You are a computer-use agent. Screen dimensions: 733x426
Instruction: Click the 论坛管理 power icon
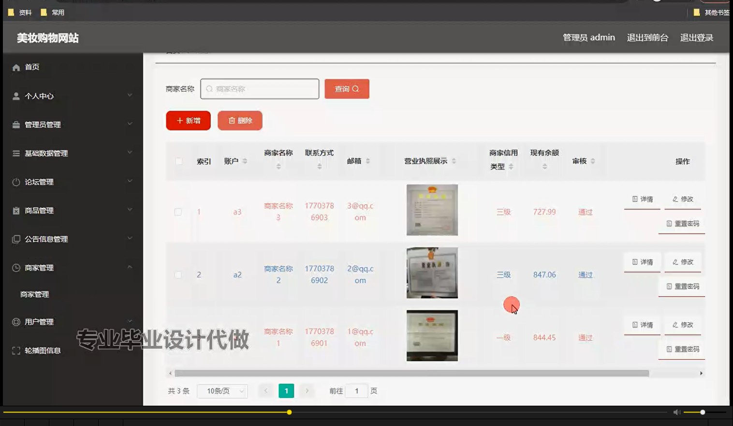16,182
